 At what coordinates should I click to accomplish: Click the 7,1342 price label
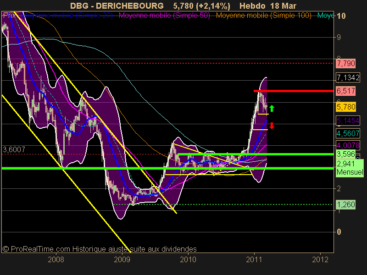[348, 77]
